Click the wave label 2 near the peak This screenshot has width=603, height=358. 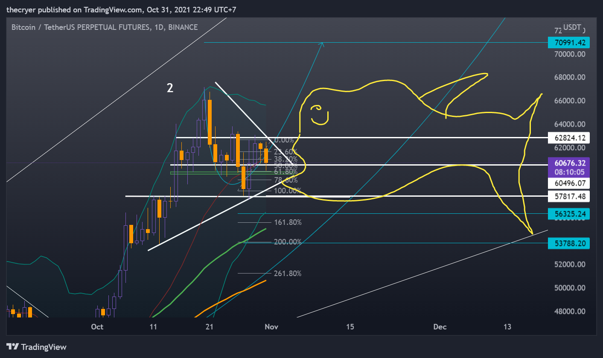point(170,88)
